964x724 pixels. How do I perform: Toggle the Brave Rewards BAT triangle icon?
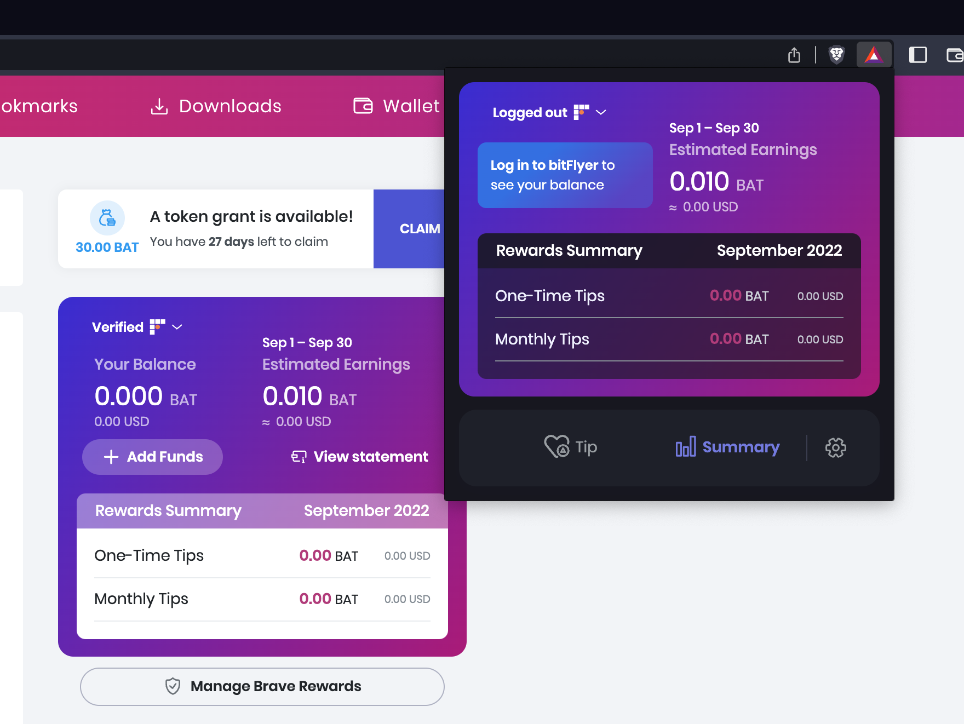(x=874, y=55)
